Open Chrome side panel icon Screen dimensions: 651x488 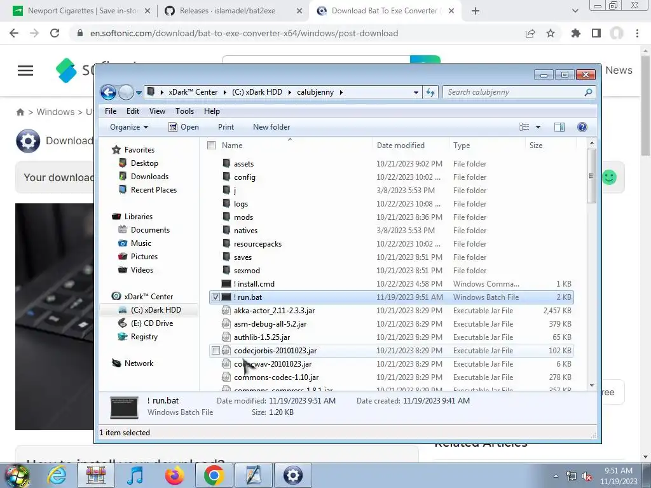pos(596,33)
